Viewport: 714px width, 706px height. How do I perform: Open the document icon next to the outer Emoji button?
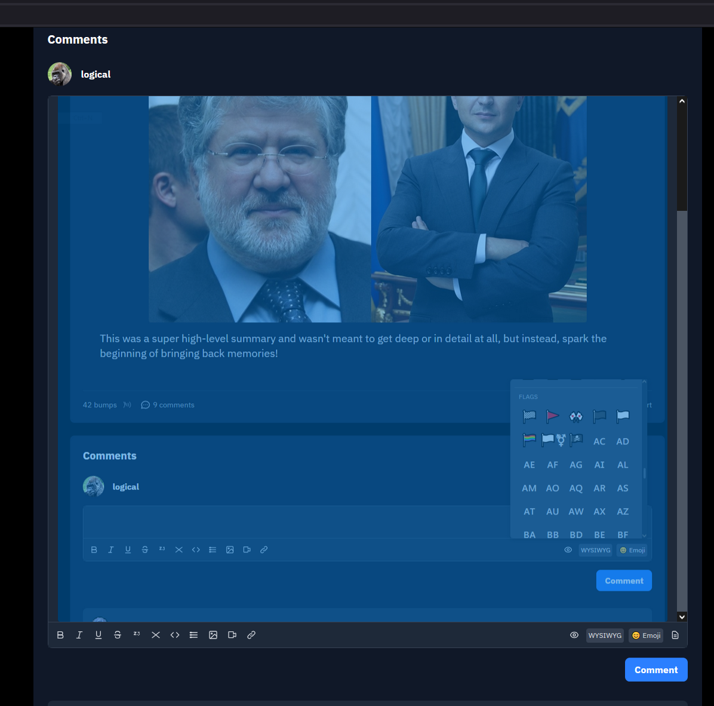(675, 636)
